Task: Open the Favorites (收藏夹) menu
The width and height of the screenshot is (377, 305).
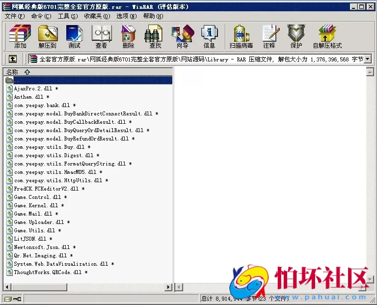Action: pyautogui.click(x=97, y=16)
